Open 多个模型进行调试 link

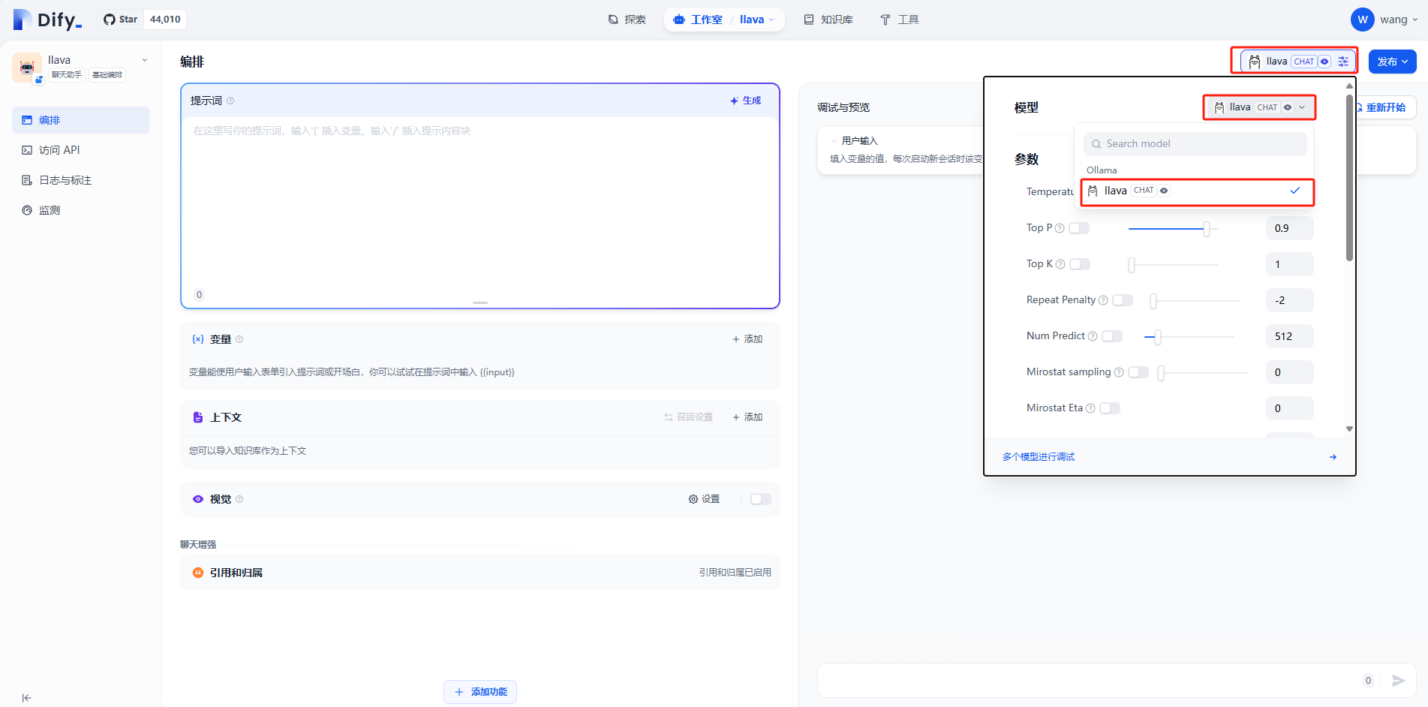(x=1039, y=457)
